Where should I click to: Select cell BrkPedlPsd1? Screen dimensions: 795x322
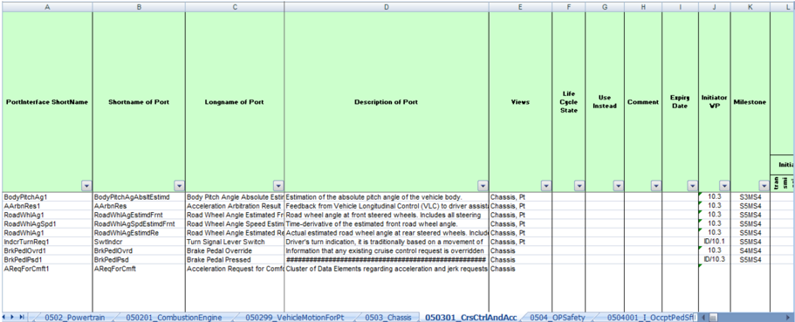pyautogui.click(x=47, y=260)
